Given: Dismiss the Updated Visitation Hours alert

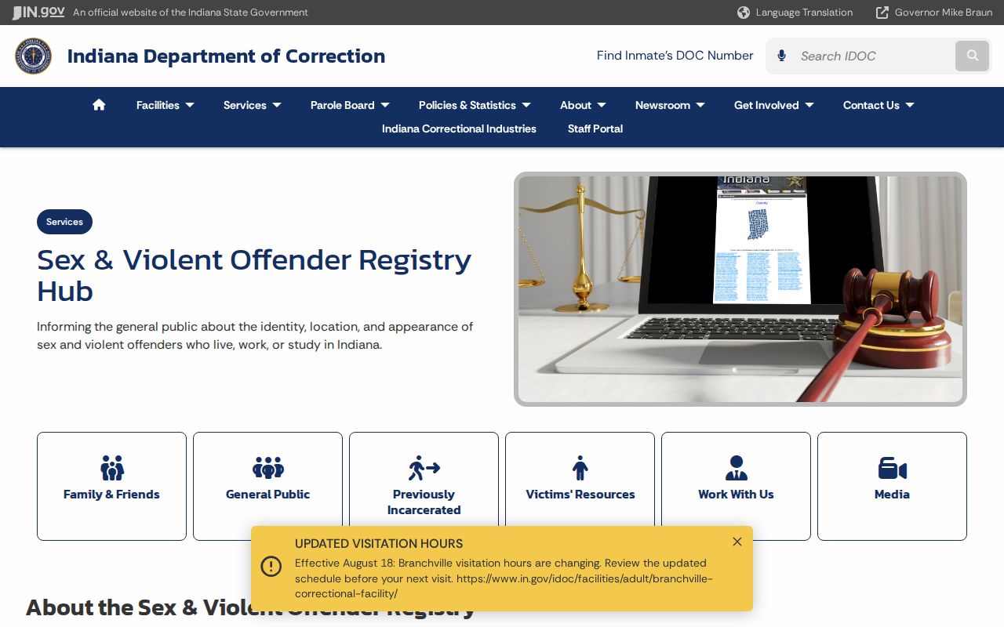Looking at the screenshot, I should click(737, 542).
